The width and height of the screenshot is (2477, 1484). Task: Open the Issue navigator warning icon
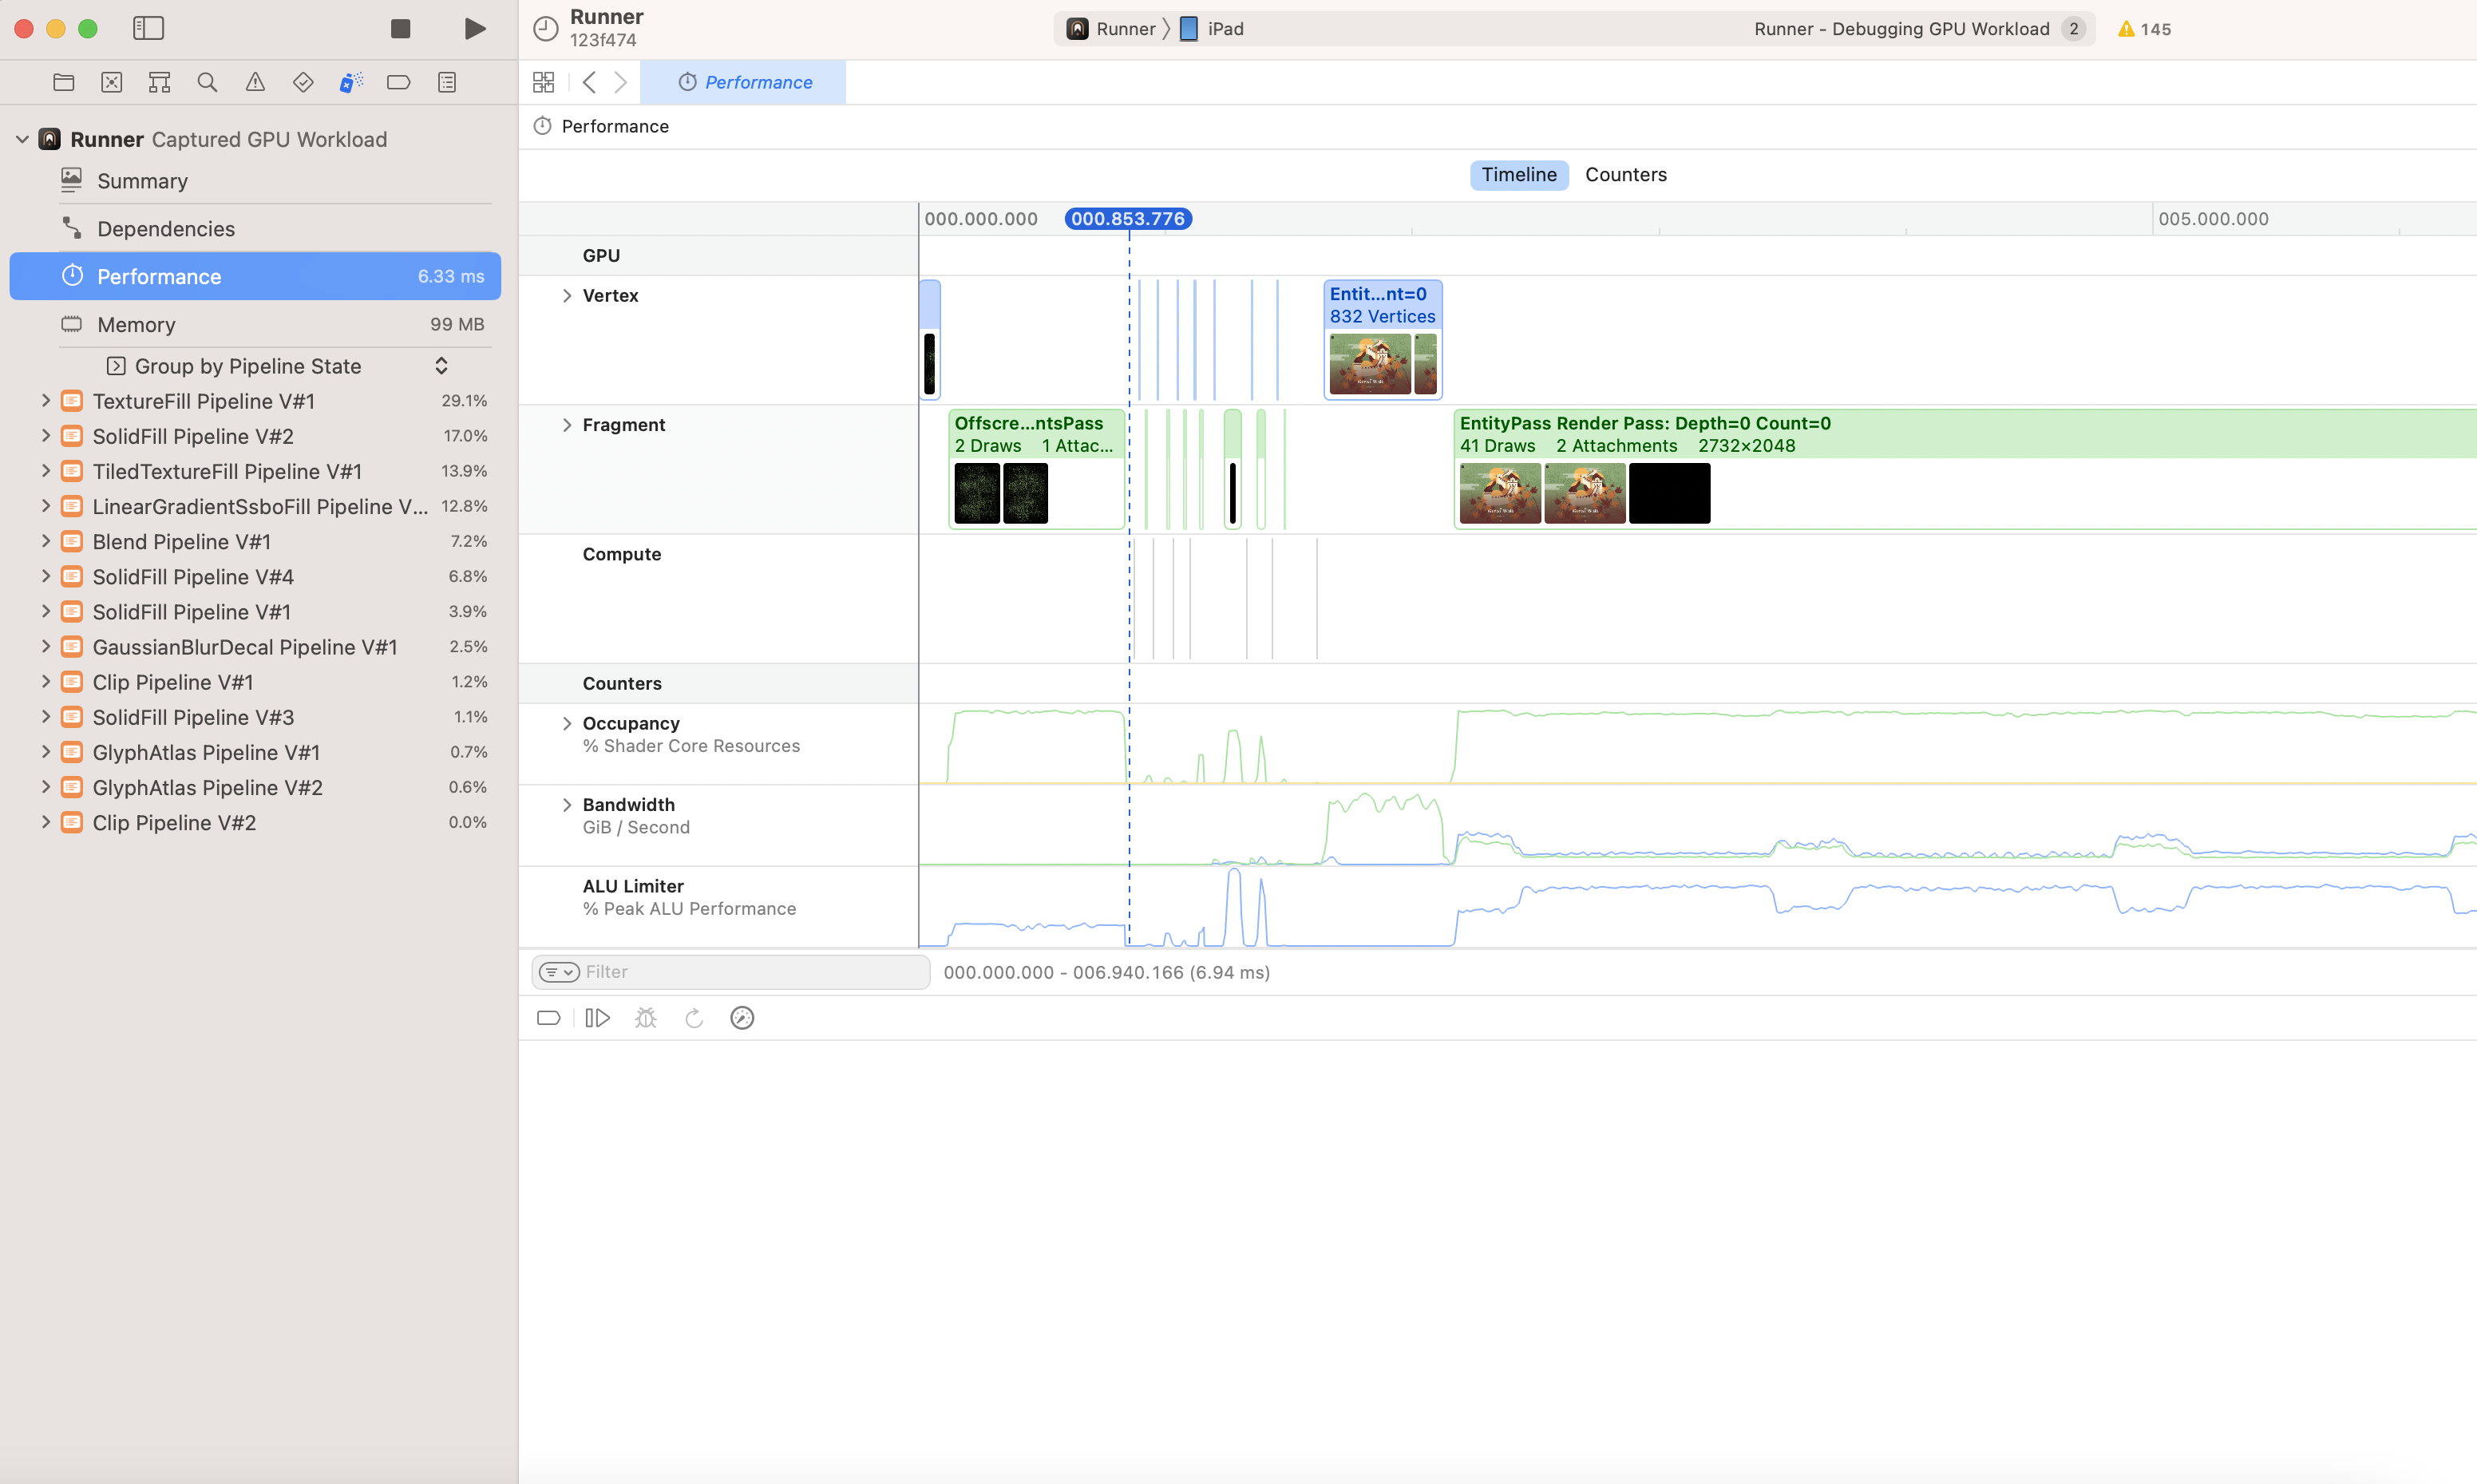[x=255, y=82]
